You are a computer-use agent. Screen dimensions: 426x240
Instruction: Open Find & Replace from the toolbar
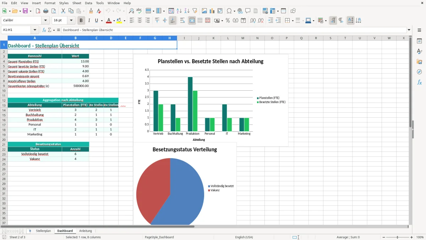131,11
